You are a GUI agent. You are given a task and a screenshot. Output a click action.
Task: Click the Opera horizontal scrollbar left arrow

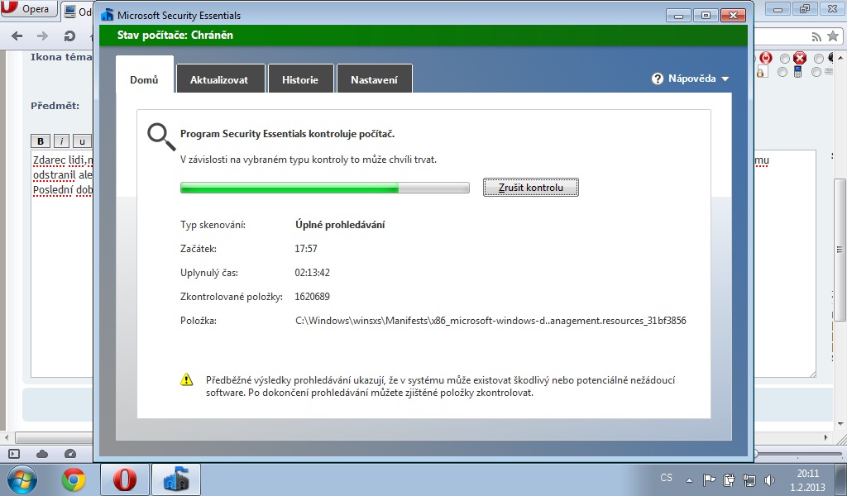pos(6,437)
